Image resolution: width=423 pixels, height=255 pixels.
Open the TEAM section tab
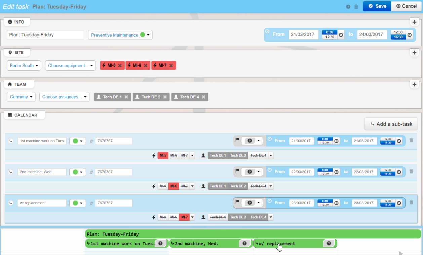[19, 84]
